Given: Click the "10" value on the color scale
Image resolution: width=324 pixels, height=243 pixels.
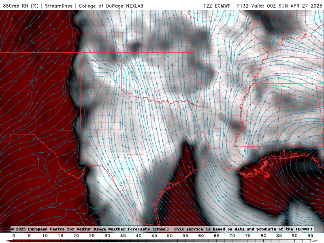Looking at the screenshot, I should pos(45,236).
